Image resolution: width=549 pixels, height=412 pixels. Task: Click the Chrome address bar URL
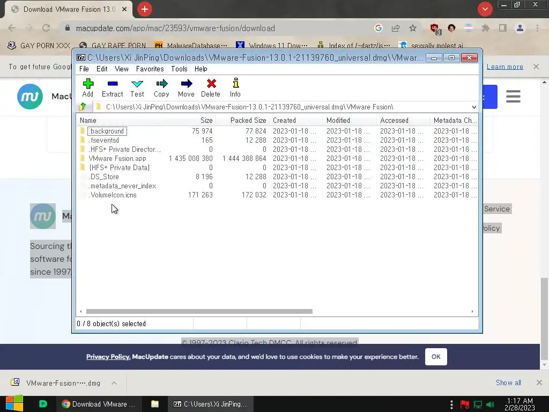(175, 28)
